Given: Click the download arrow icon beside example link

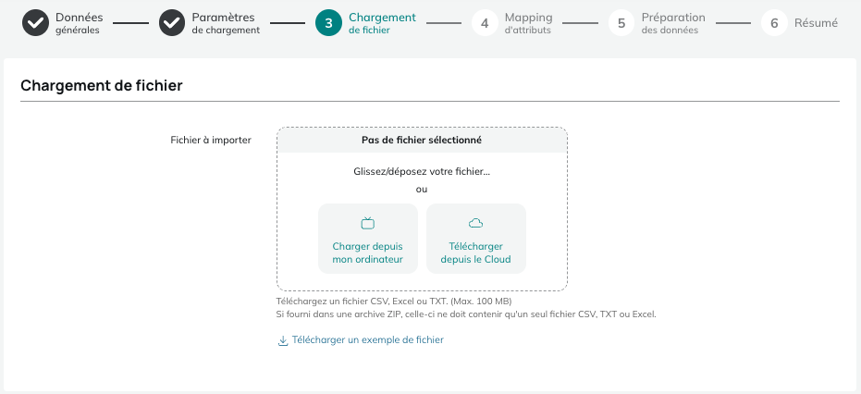Looking at the screenshot, I should coord(283,340).
